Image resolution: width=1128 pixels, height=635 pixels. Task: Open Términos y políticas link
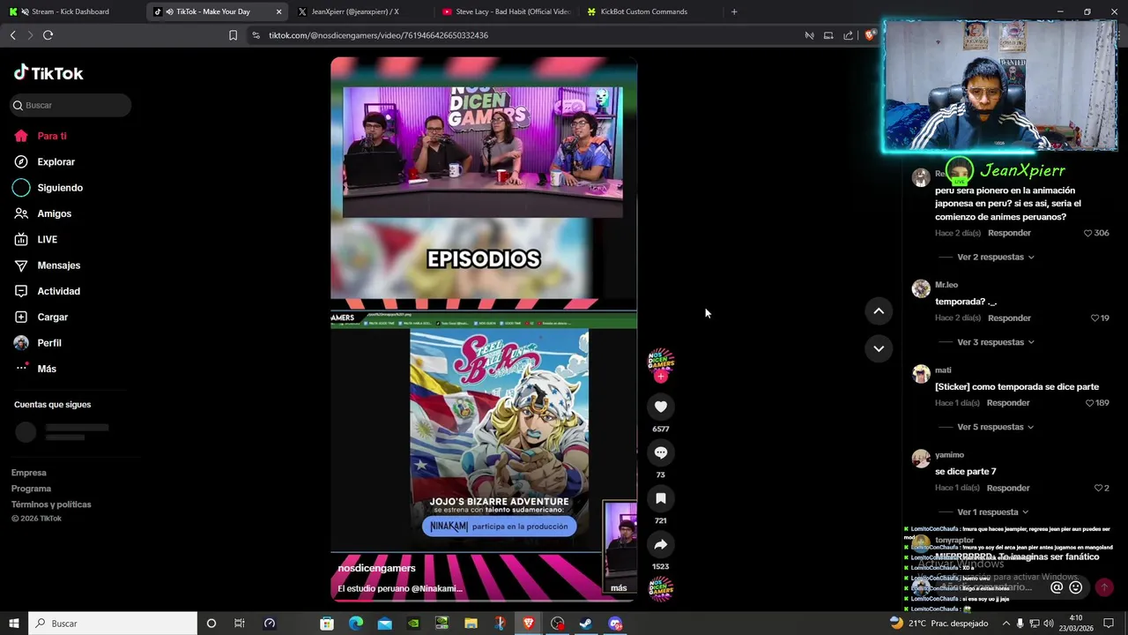(x=51, y=504)
